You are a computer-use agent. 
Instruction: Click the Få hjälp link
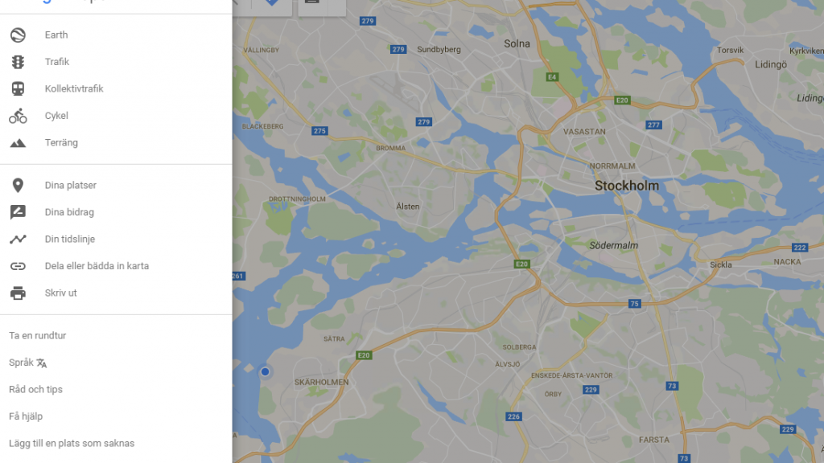point(26,416)
